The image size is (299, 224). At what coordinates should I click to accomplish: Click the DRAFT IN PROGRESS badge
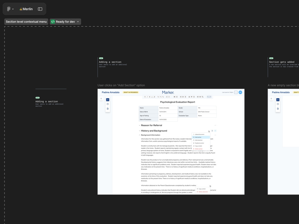point(131,92)
